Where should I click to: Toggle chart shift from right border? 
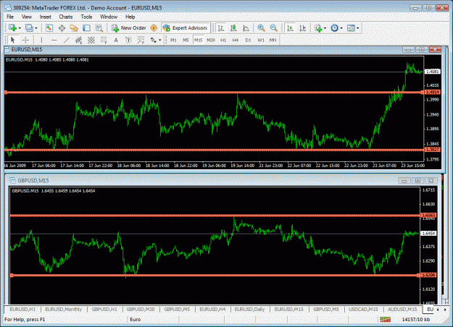pos(302,28)
